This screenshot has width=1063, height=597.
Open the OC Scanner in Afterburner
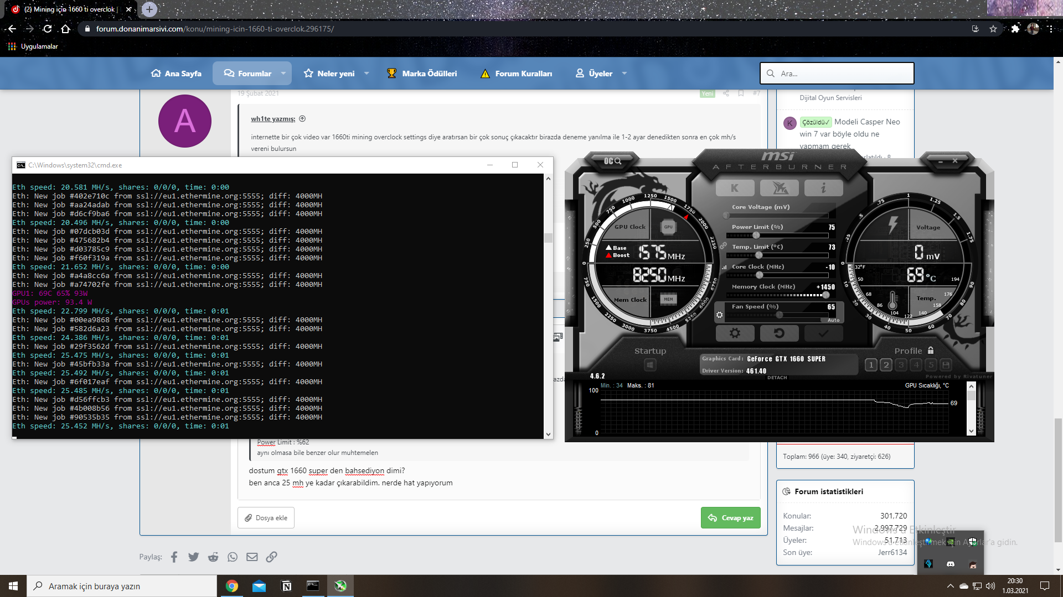[612, 161]
